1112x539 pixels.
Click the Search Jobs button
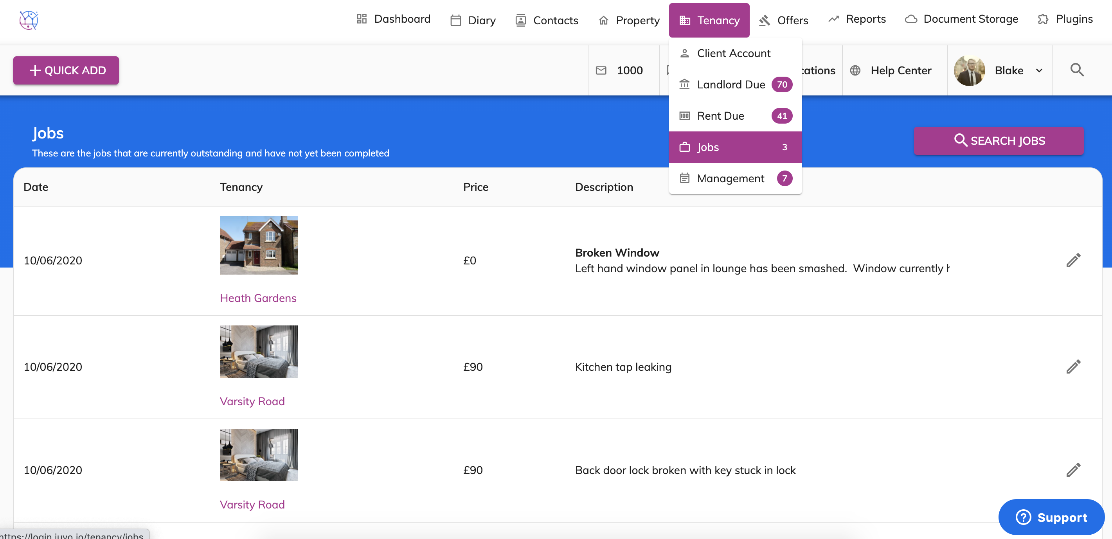(999, 141)
